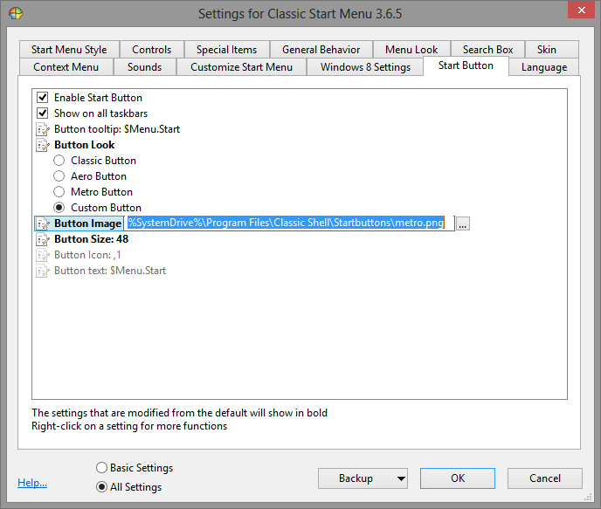Select the Custom Button radio

pyautogui.click(x=59, y=208)
